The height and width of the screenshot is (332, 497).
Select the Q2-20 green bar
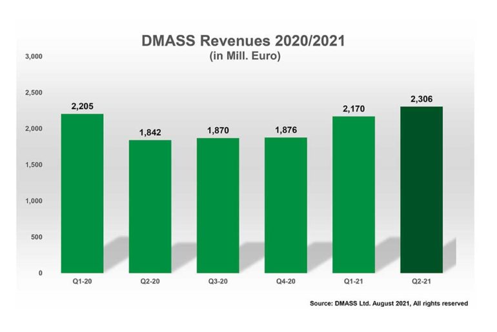pos(150,206)
